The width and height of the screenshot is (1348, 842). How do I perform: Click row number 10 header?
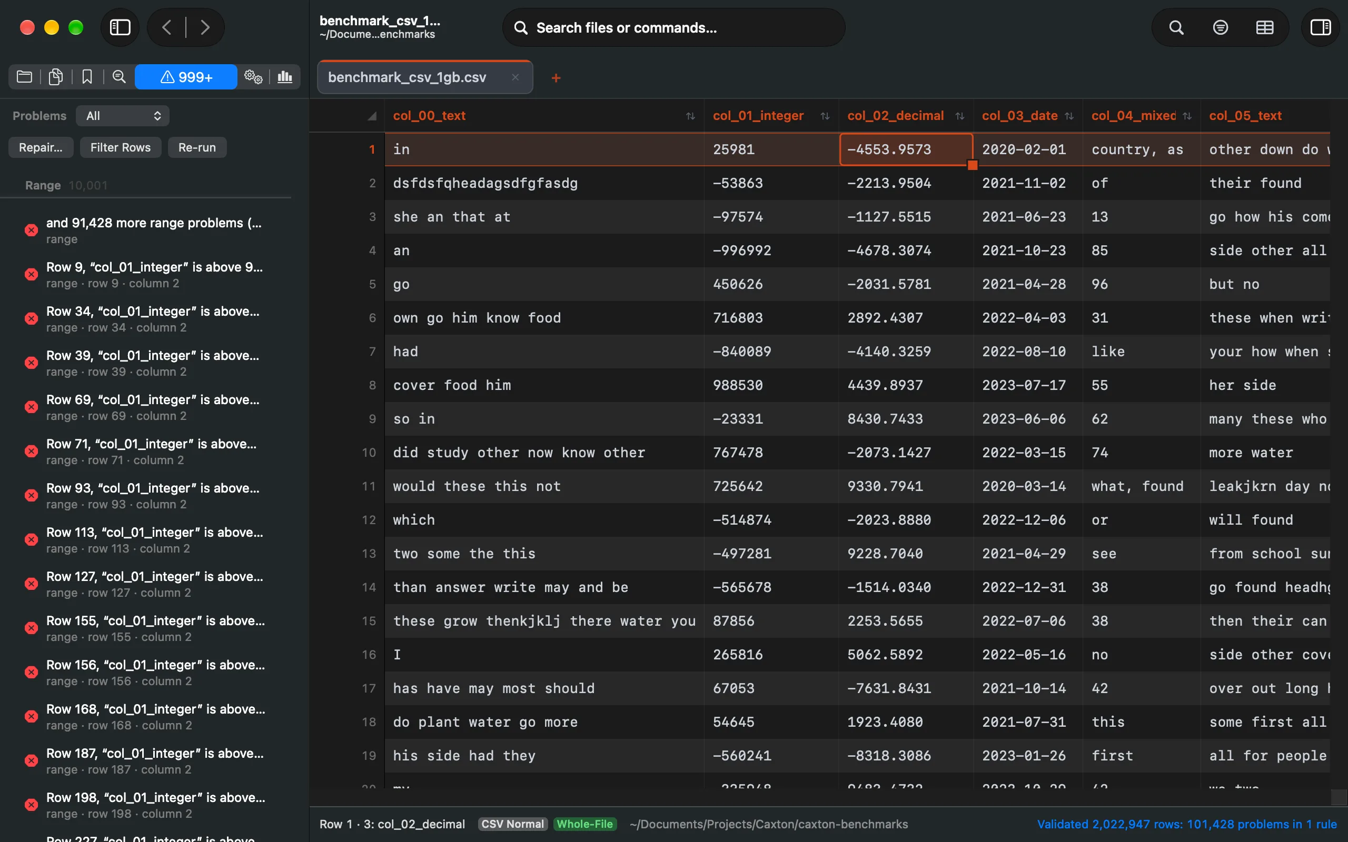pyautogui.click(x=369, y=453)
